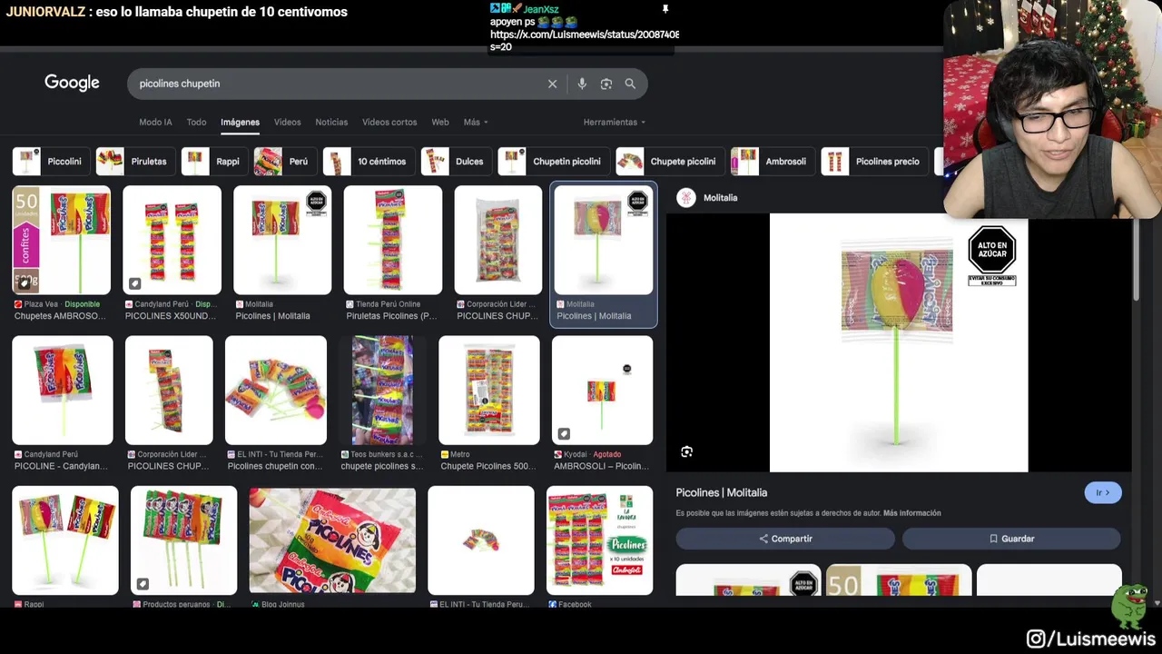Open Google Lens image search icon
Image resolution: width=1162 pixels, height=654 pixels.
point(606,84)
